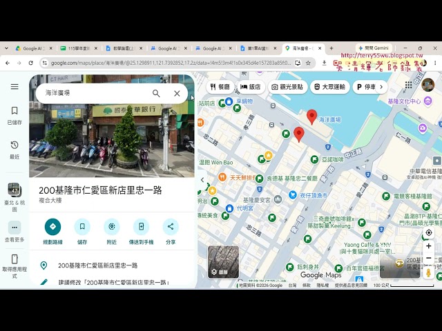Click the 電競客棧基隆館 marker
The image size is (442, 331).
pyautogui.click(x=386, y=196)
